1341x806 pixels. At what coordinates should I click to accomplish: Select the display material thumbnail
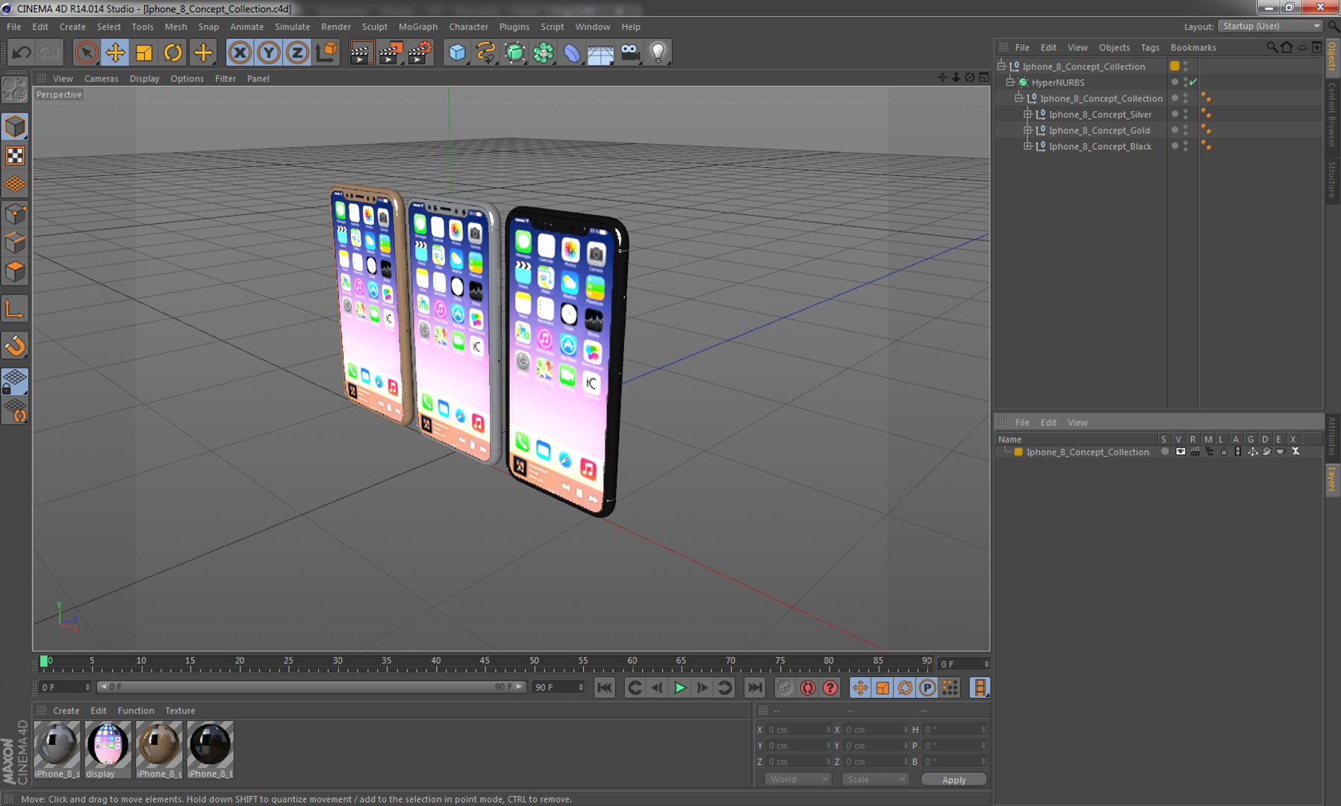tap(108, 745)
